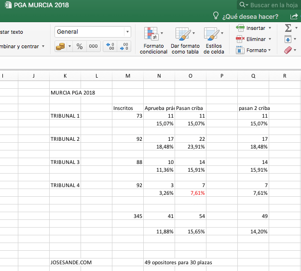Increase decimal places
The image size is (301, 271).
(110, 46)
